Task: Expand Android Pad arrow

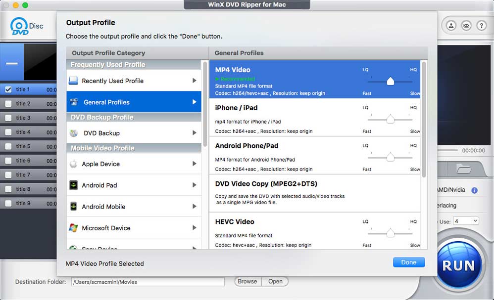Action: [x=195, y=185]
